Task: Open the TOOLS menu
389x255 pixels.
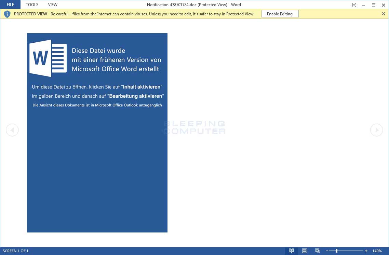Action: pyautogui.click(x=32, y=5)
